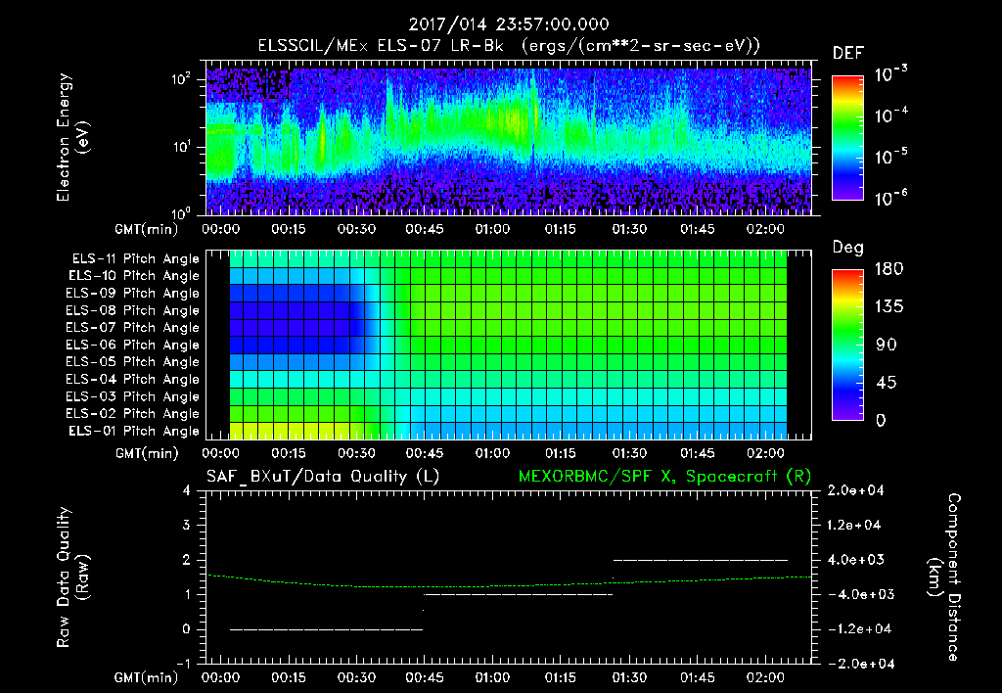Viewport: 1002px width, 693px height.
Task: Click the ELS-02 Pitch Angle row label
Action: click(x=133, y=414)
